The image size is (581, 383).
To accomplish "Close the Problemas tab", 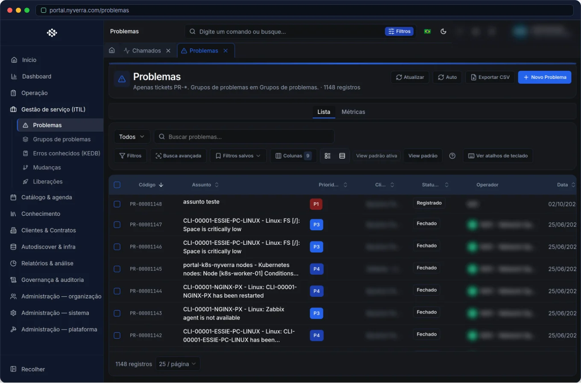I will click(226, 51).
